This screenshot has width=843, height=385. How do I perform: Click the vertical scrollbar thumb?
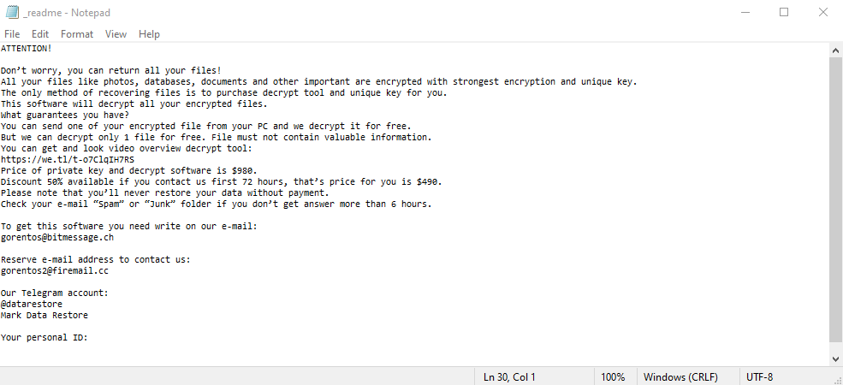click(x=836, y=199)
